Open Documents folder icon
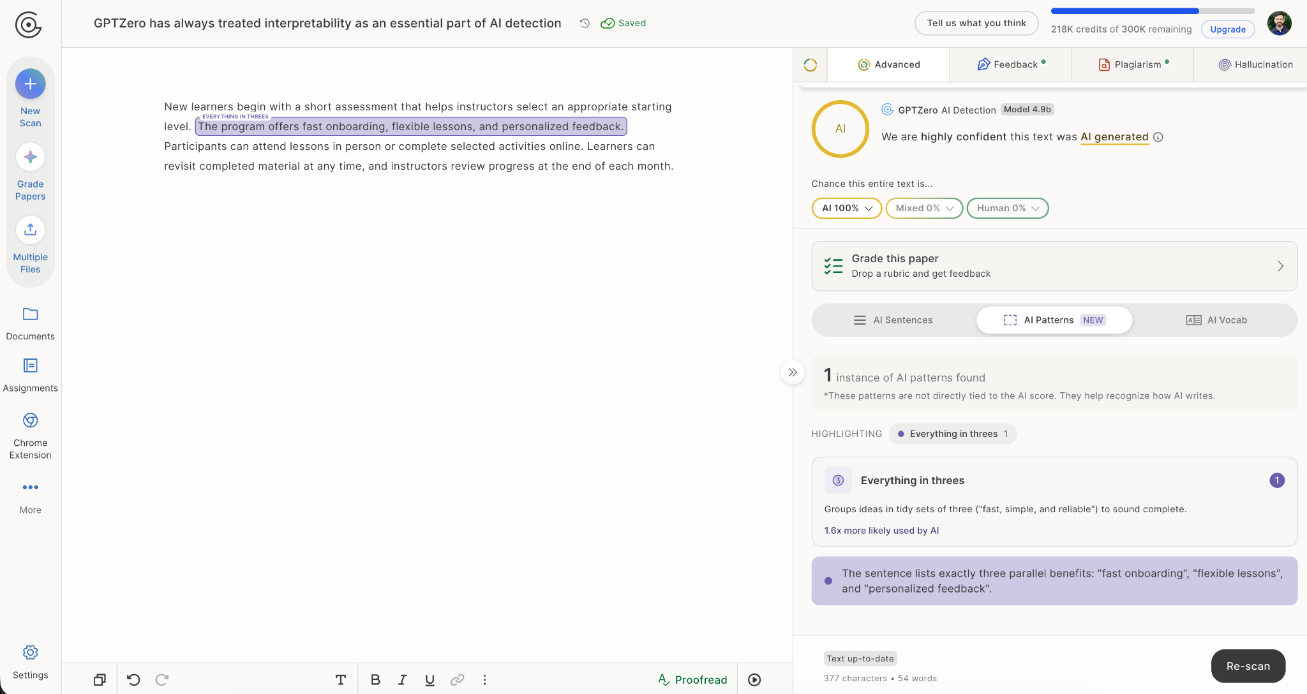 click(x=30, y=314)
